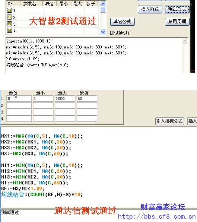
Task: Click the formula editor scroll up arrow
Action: coord(185,41)
